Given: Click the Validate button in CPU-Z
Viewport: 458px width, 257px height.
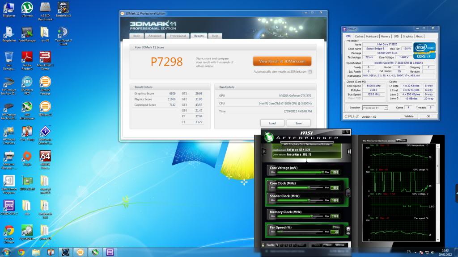Looking at the screenshot, I should tap(409, 116).
